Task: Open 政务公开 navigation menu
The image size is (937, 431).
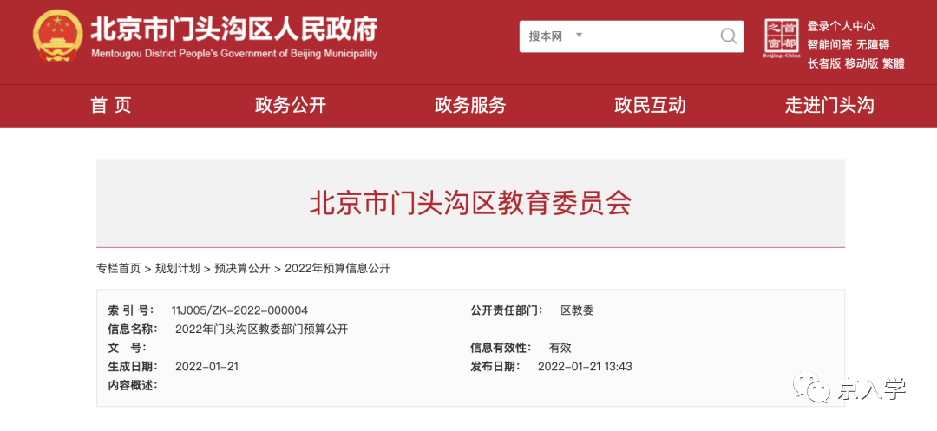Action: point(291,106)
